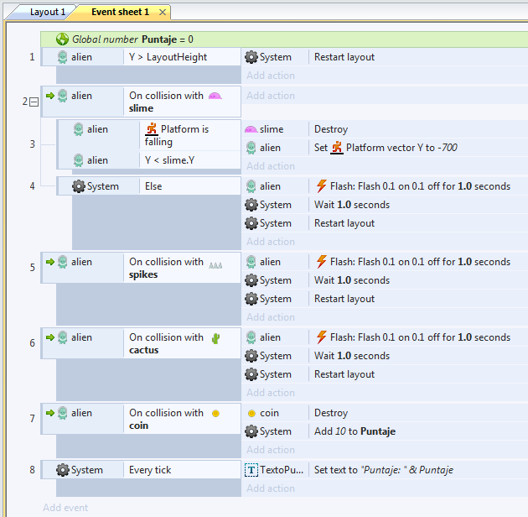Click the System gear icon in Else condition
528x517 pixels.
[x=79, y=186]
